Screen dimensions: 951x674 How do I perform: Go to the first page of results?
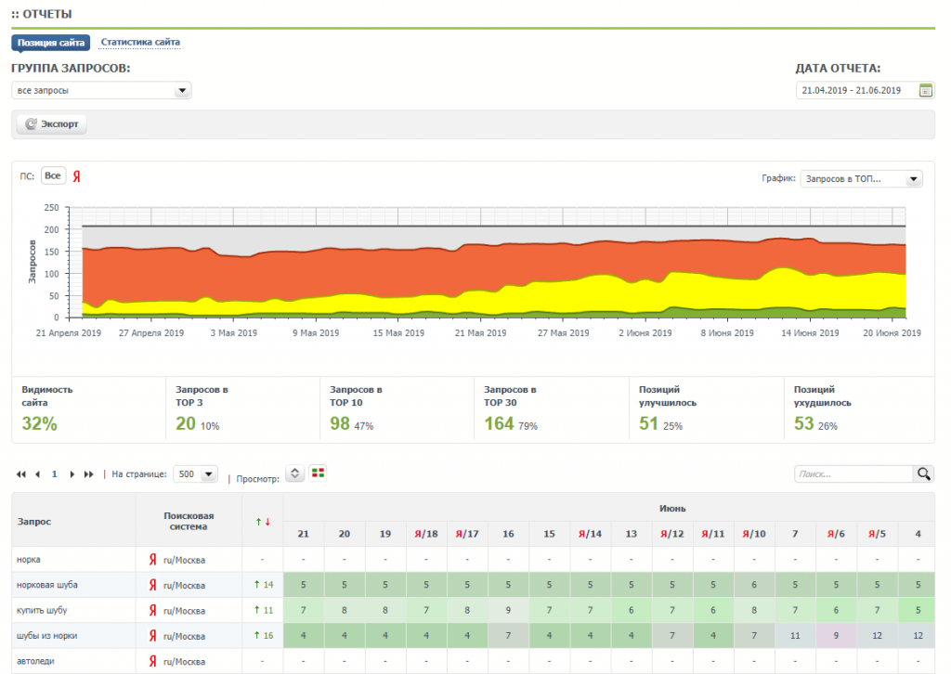point(21,474)
